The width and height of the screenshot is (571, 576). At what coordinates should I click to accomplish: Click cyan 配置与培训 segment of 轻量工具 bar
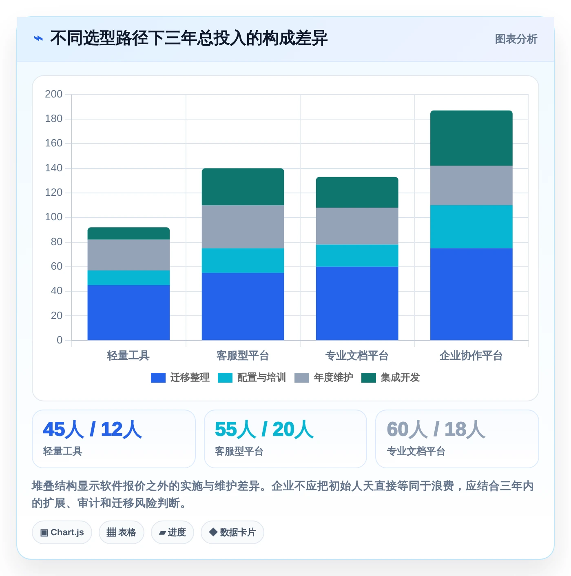128,278
